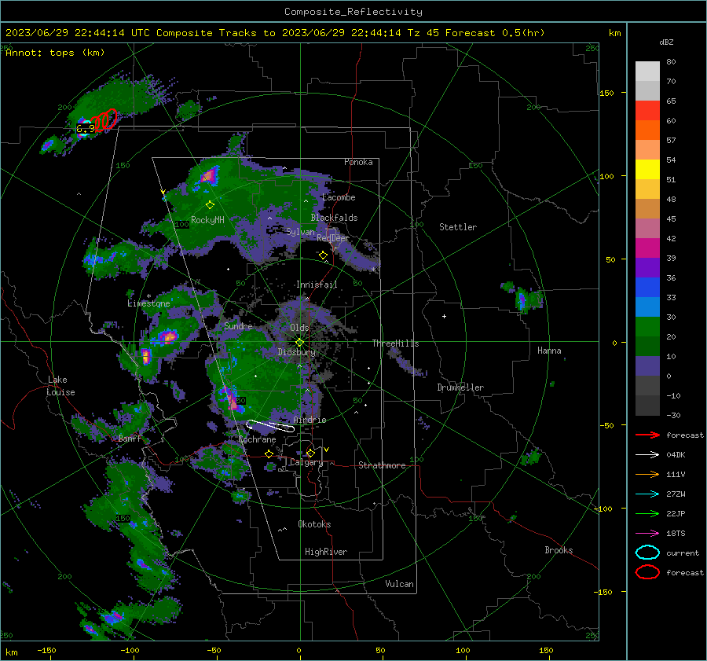The image size is (707, 661).
Task: Click the Brooks label
Action: 559,550
